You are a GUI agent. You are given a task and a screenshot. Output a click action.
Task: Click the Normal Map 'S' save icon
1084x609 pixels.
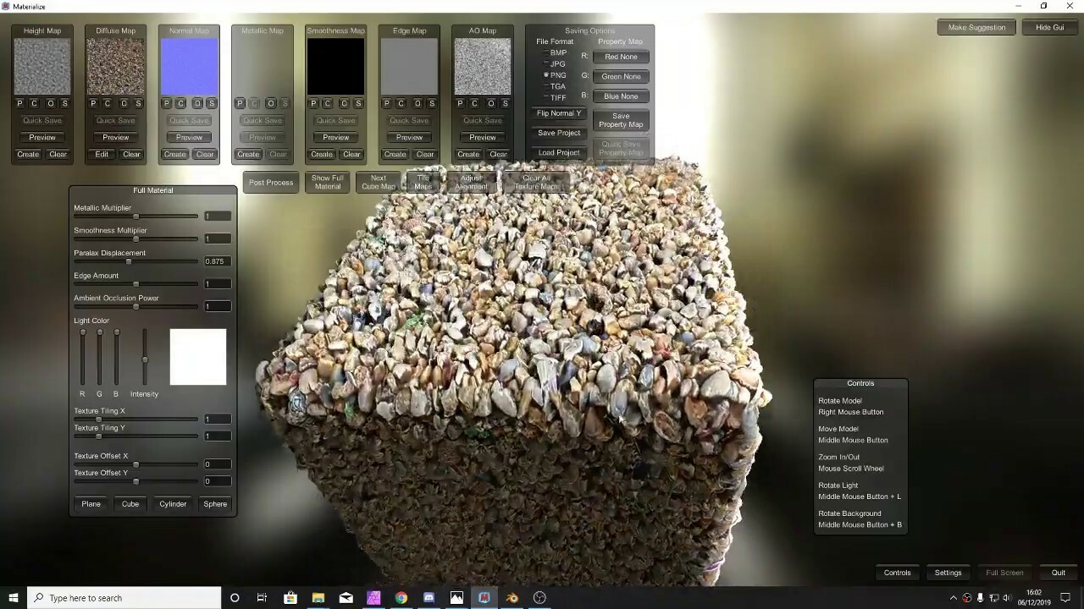pos(212,103)
